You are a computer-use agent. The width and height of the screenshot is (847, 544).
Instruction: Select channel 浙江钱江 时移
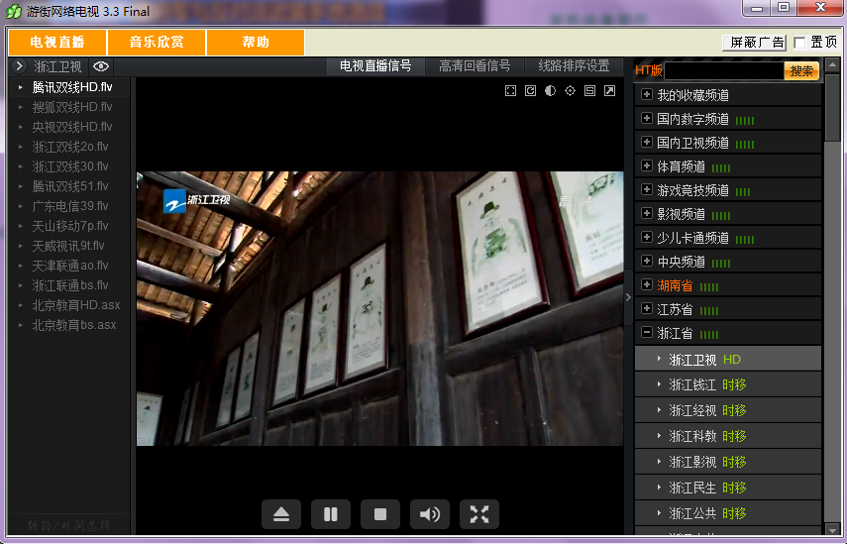point(727,384)
